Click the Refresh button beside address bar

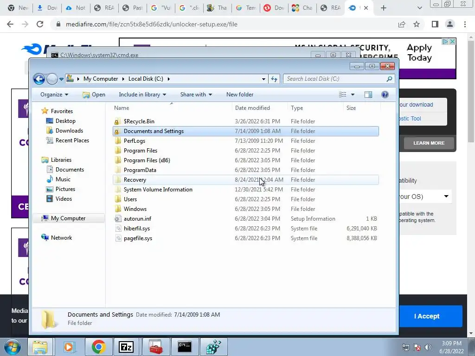pyautogui.click(x=274, y=79)
